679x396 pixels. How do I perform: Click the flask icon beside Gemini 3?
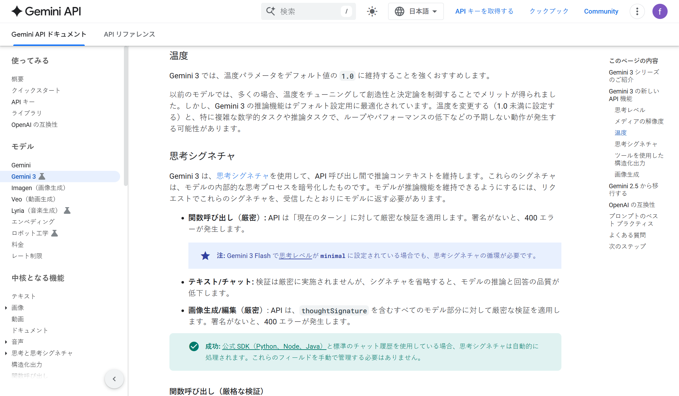click(42, 176)
